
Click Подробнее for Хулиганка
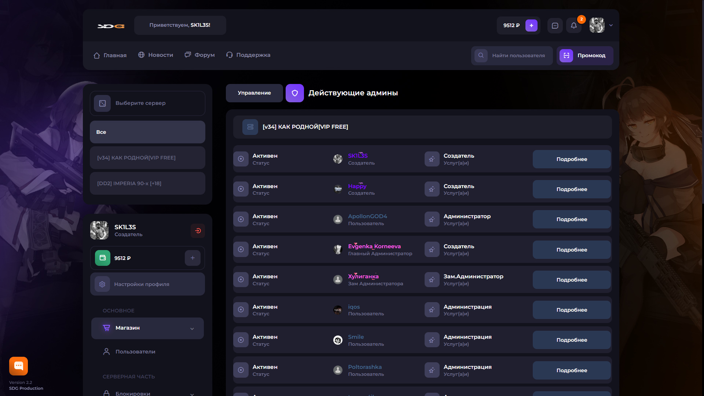[x=572, y=280]
